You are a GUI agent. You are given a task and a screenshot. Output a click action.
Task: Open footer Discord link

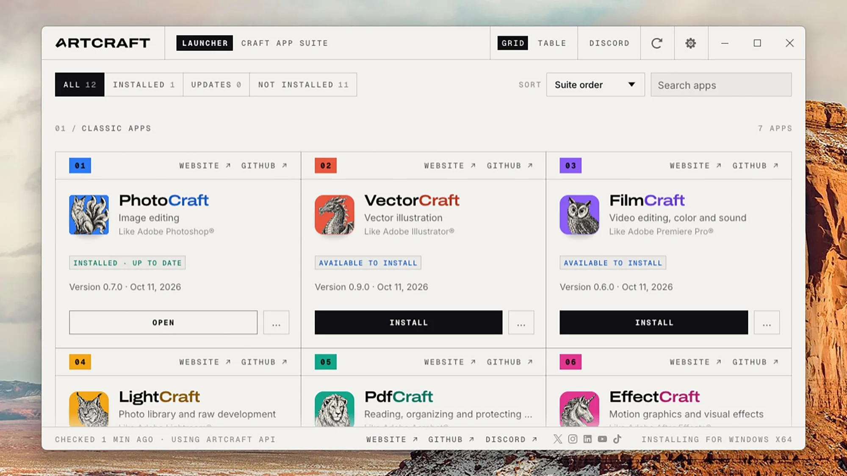pyautogui.click(x=511, y=440)
